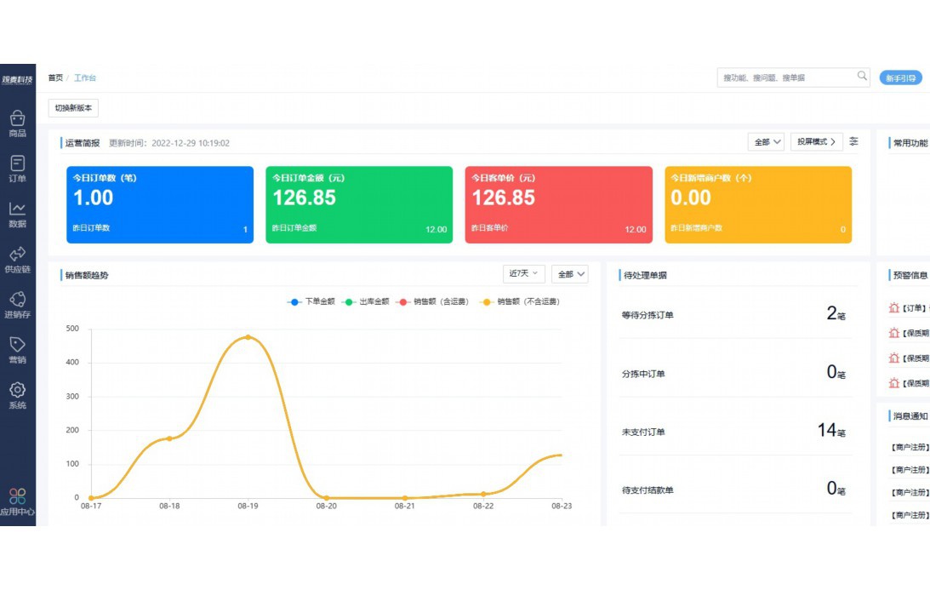
Task: Toggle the 下单金额 chart legend series
Action: tap(311, 301)
